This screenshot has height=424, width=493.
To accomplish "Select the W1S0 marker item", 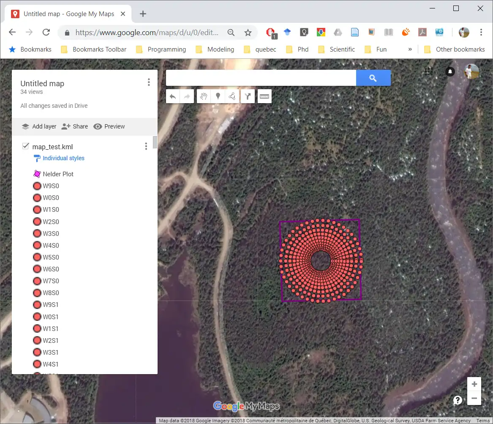I will coord(46,210).
